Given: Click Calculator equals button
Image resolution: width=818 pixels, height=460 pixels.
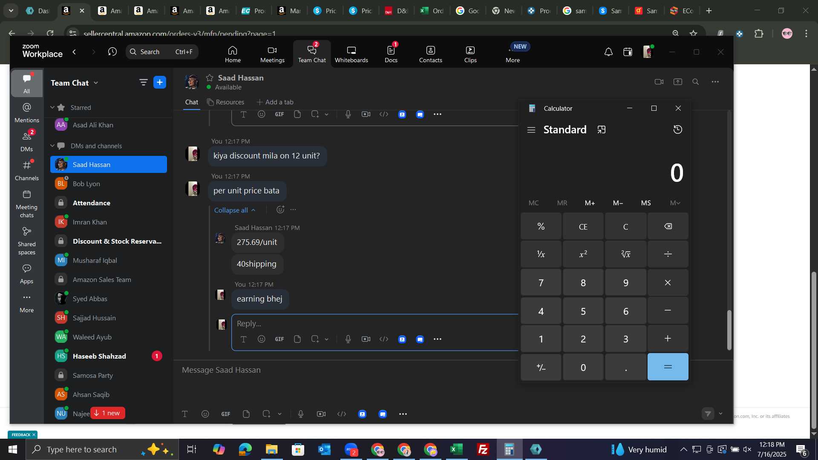Looking at the screenshot, I should pos(668,367).
